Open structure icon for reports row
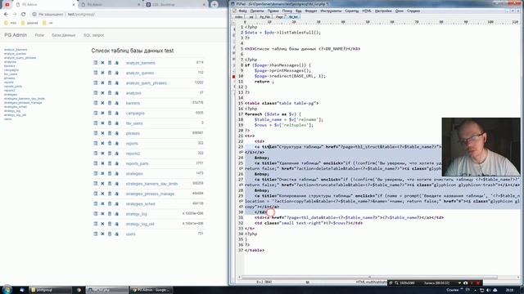The image size is (524, 294). click(96, 144)
